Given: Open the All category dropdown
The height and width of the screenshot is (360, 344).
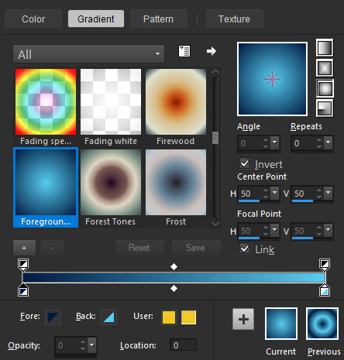Looking at the screenshot, I should [88, 54].
